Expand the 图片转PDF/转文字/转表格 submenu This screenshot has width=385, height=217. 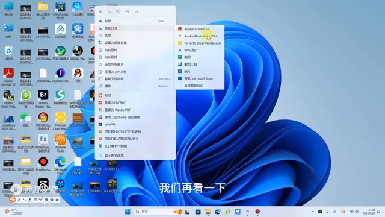pyautogui.click(x=171, y=131)
